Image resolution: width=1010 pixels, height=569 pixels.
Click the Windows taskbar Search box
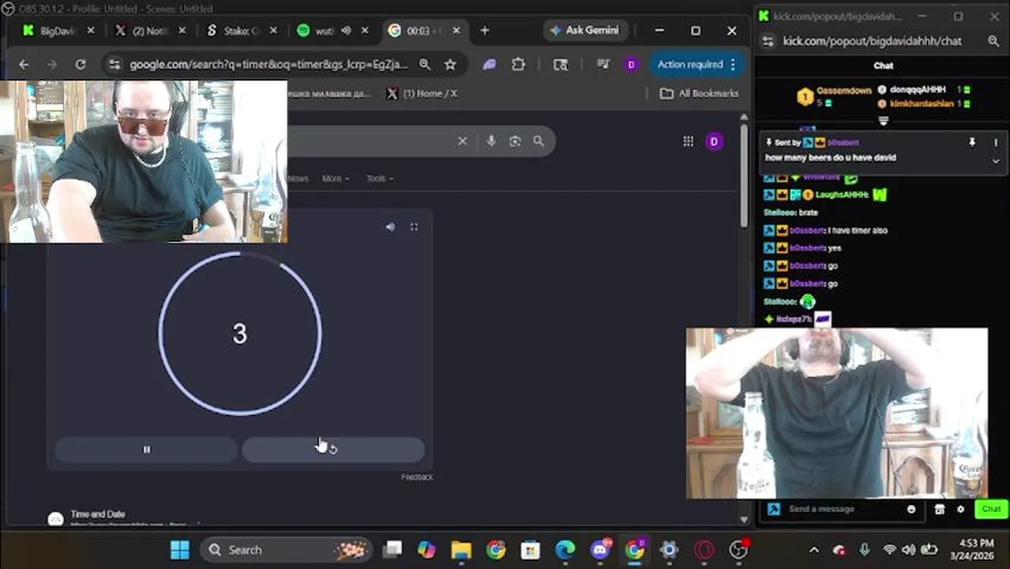[x=288, y=550]
